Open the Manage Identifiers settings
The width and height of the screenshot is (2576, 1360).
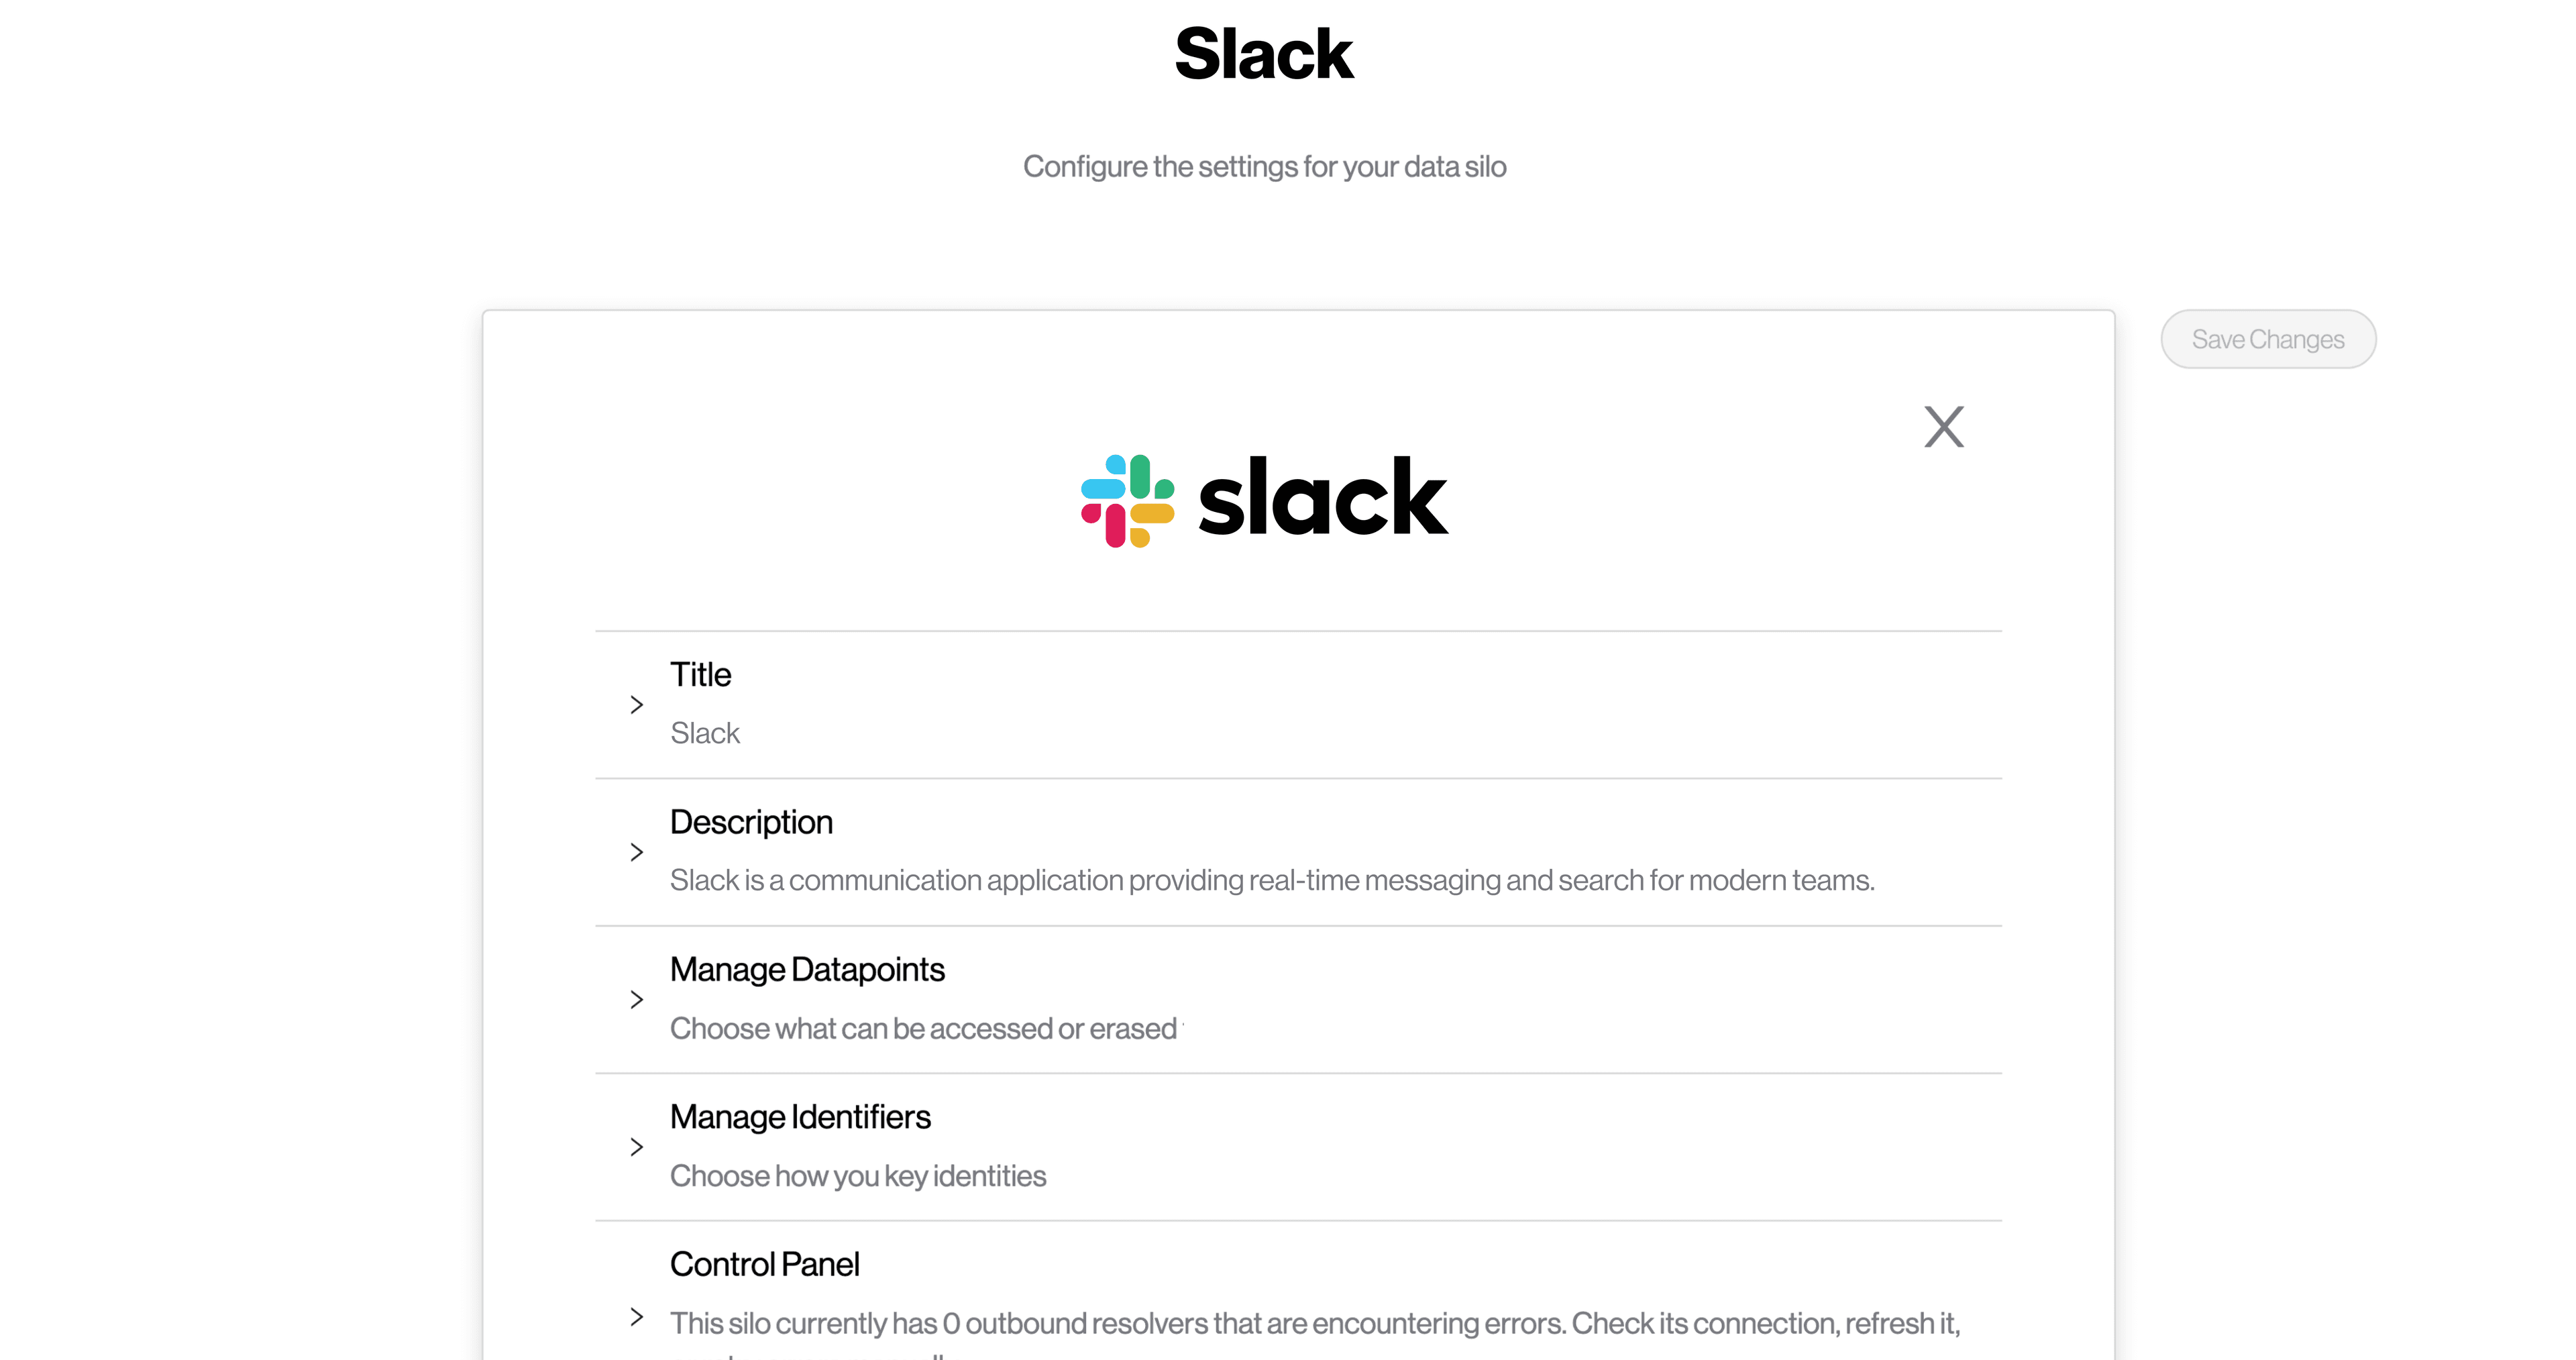coord(799,1117)
